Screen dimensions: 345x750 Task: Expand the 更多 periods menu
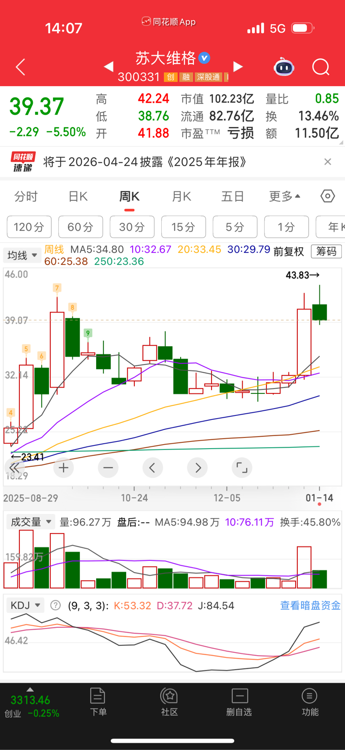(x=284, y=197)
